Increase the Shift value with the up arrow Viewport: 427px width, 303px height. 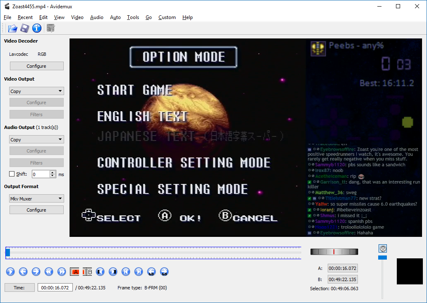coord(53,172)
